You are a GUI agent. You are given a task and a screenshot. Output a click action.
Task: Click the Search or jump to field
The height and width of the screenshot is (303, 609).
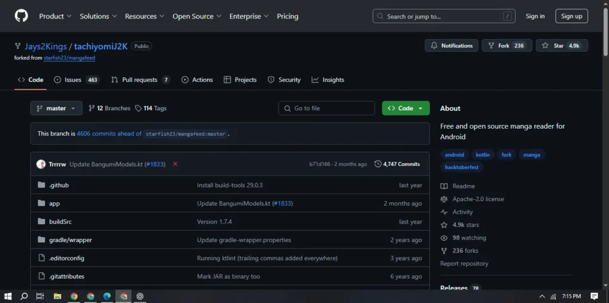tap(444, 16)
